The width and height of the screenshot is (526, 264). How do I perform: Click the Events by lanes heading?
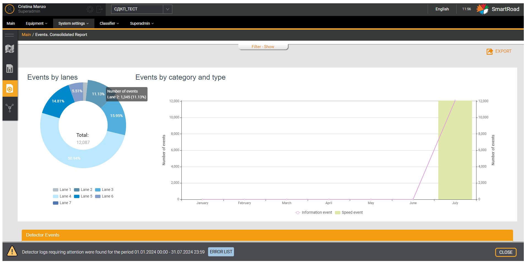tap(52, 77)
